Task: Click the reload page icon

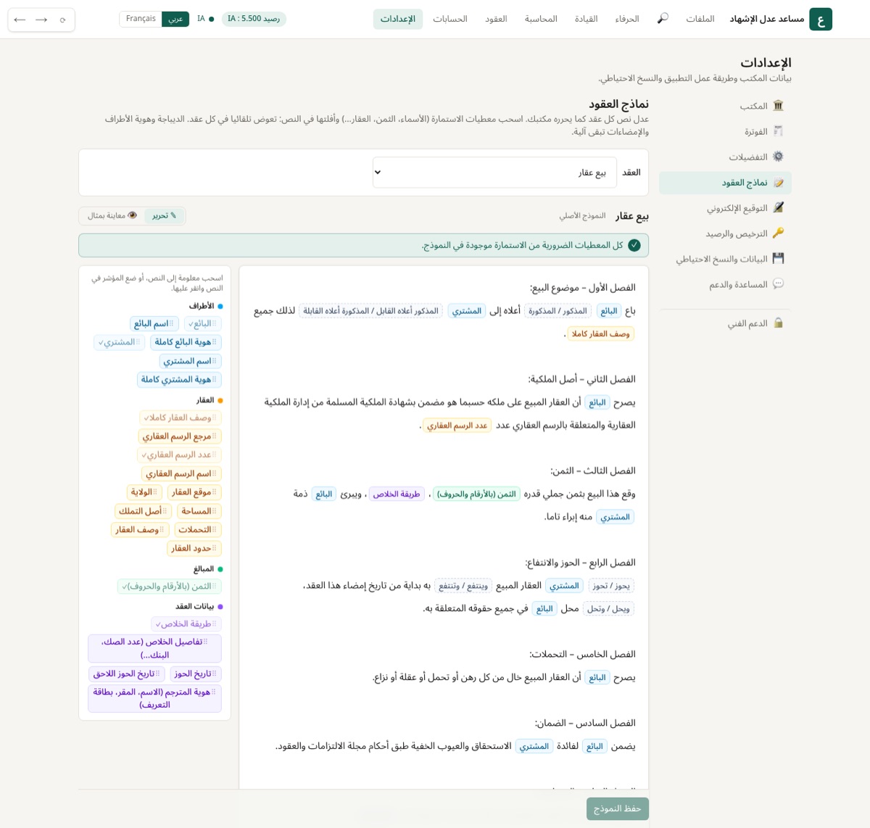Action: click(63, 20)
